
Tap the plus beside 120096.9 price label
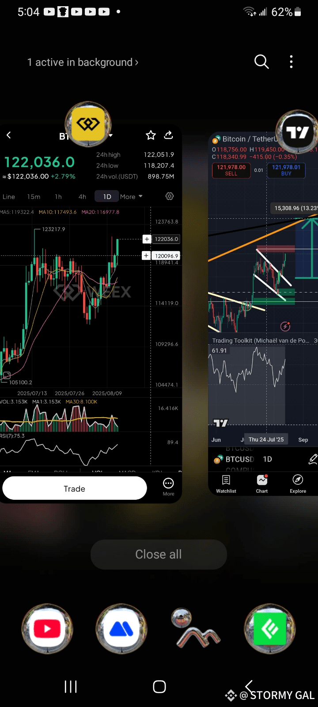coord(146,255)
